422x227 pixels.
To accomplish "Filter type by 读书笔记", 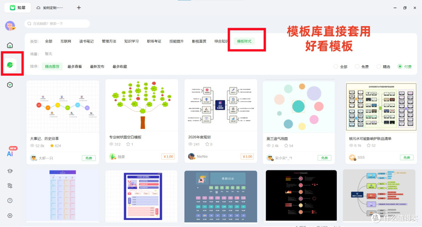I will (x=86, y=41).
